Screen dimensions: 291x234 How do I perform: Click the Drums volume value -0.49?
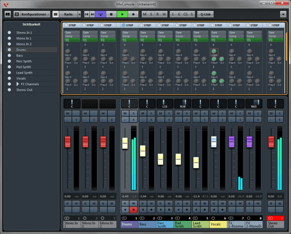(125, 196)
